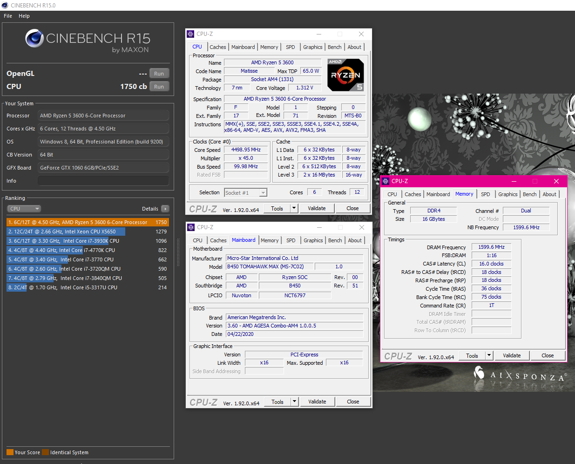This screenshot has height=464, width=575.
Task: Close the pink CPU-Z Memory window
Action: (x=556, y=181)
